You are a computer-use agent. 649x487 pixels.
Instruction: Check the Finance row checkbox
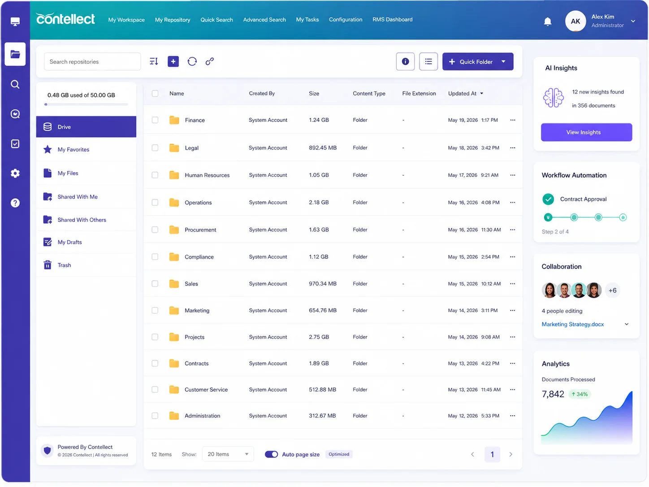(155, 120)
